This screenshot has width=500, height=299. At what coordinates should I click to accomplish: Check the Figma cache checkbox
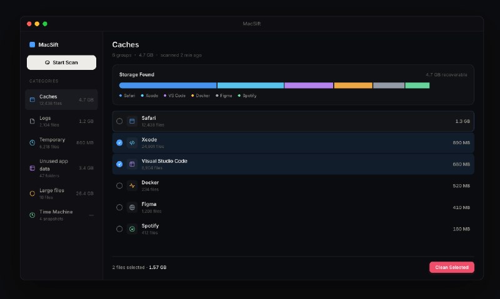[119, 207]
